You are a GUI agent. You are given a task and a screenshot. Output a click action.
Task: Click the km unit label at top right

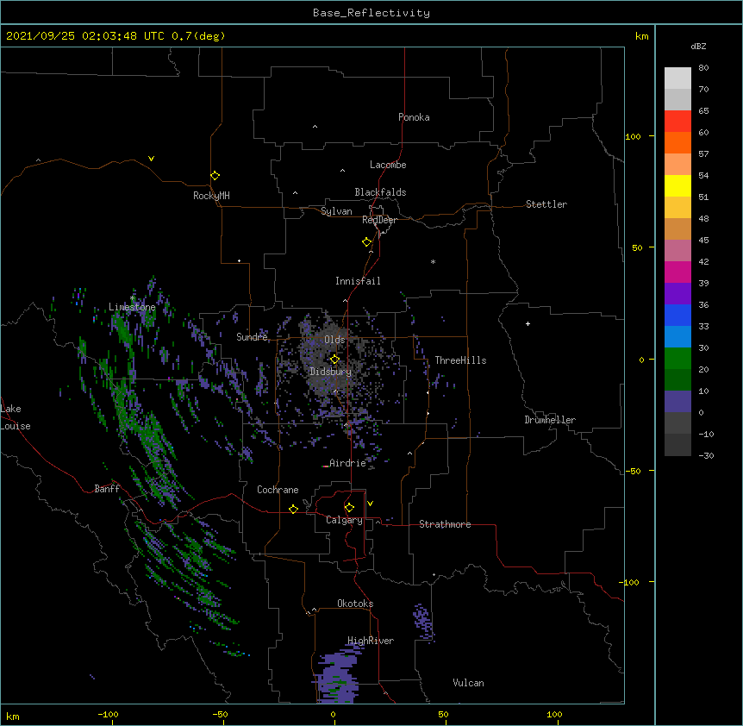(641, 36)
